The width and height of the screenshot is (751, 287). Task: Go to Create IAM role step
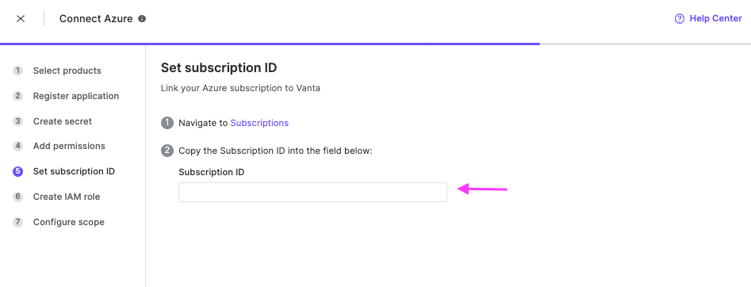coord(67,197)
